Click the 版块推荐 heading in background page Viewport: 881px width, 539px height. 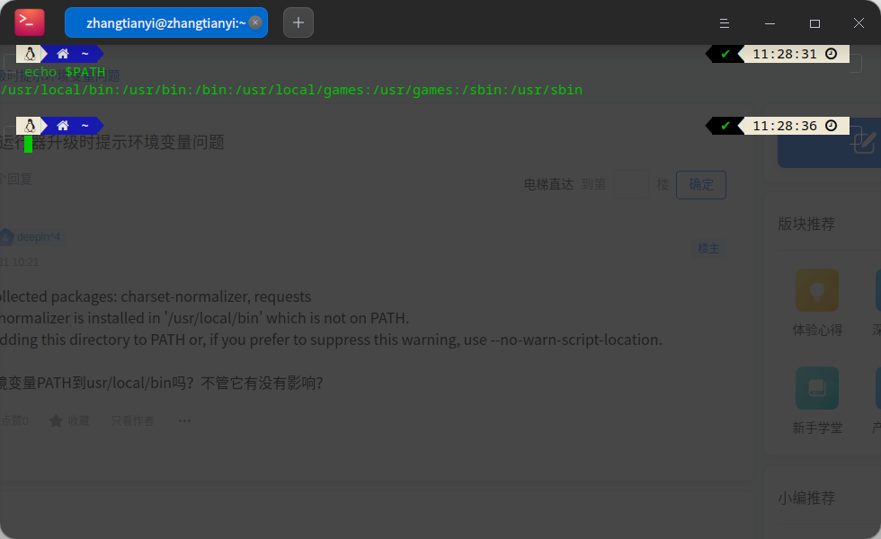[806, 224]
